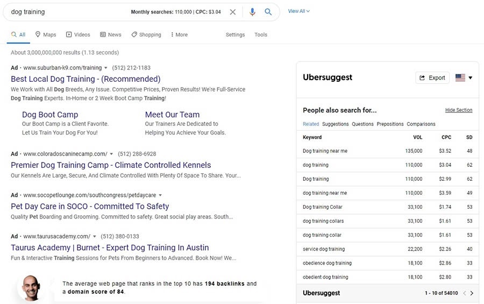
Task: Click the blue search magnifier icon
Action: coord(268,12)
